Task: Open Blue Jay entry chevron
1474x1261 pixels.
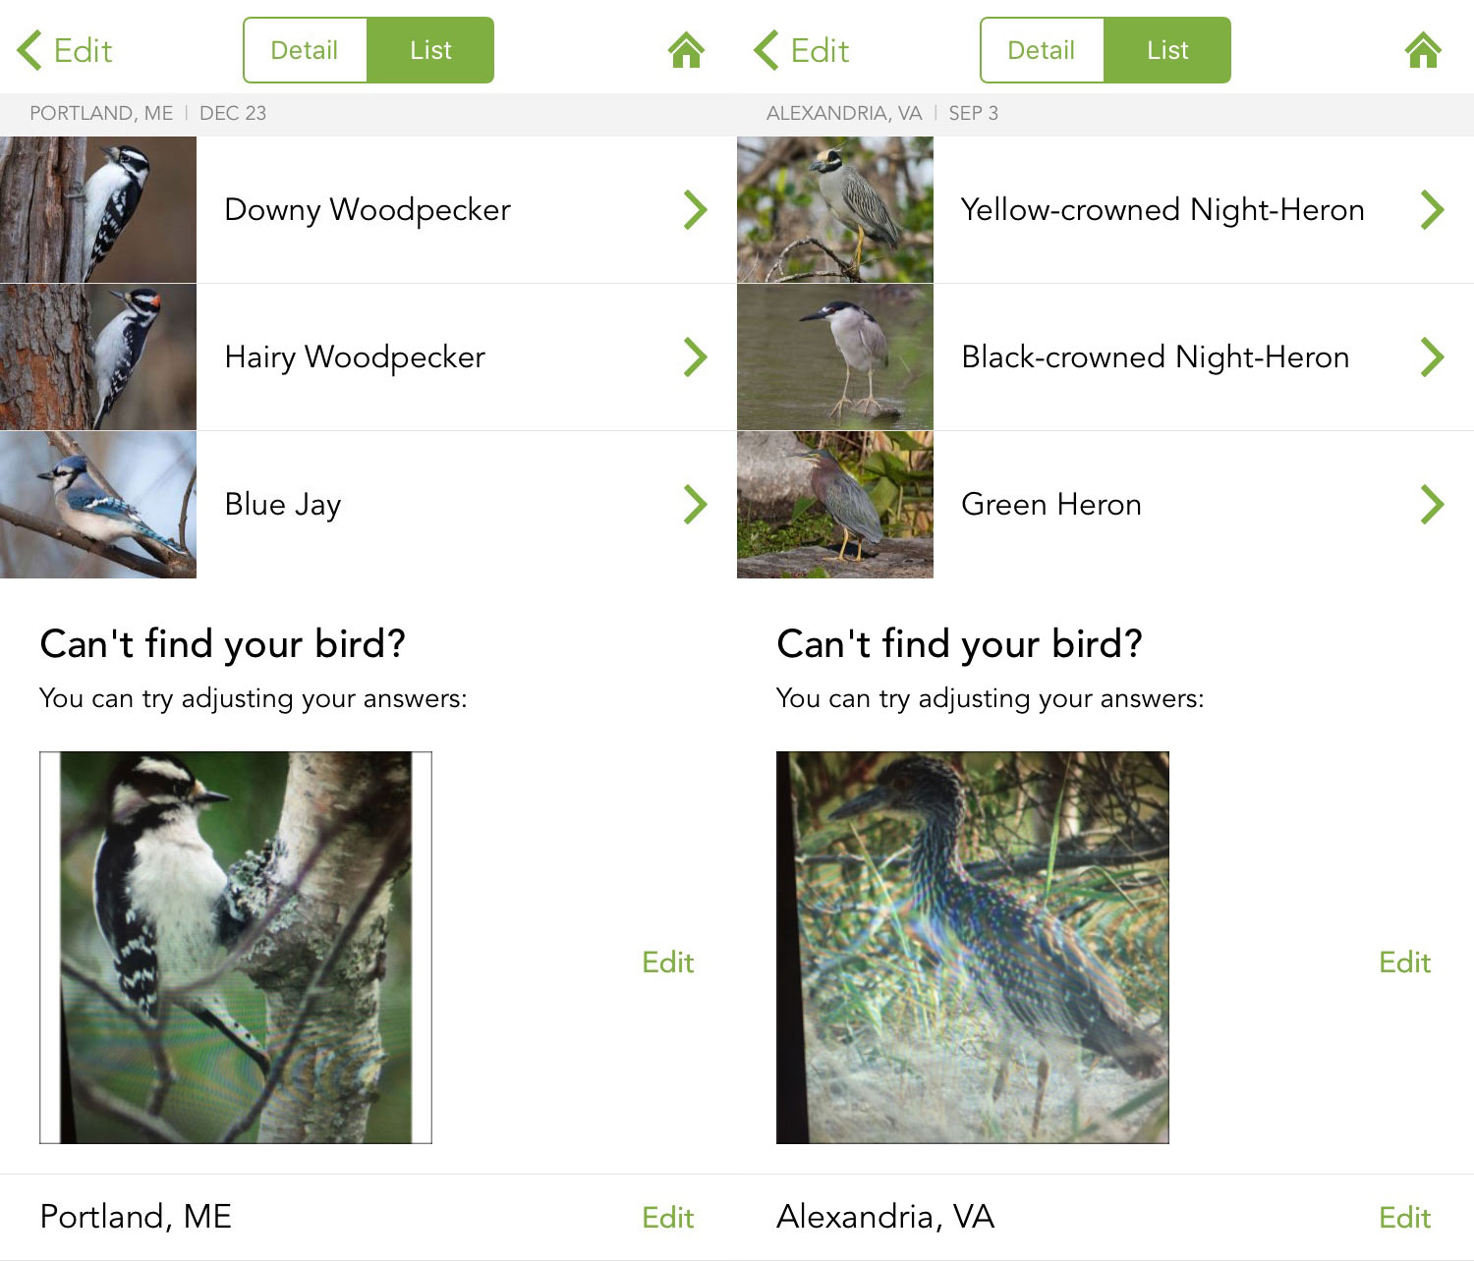Action: 696,504
